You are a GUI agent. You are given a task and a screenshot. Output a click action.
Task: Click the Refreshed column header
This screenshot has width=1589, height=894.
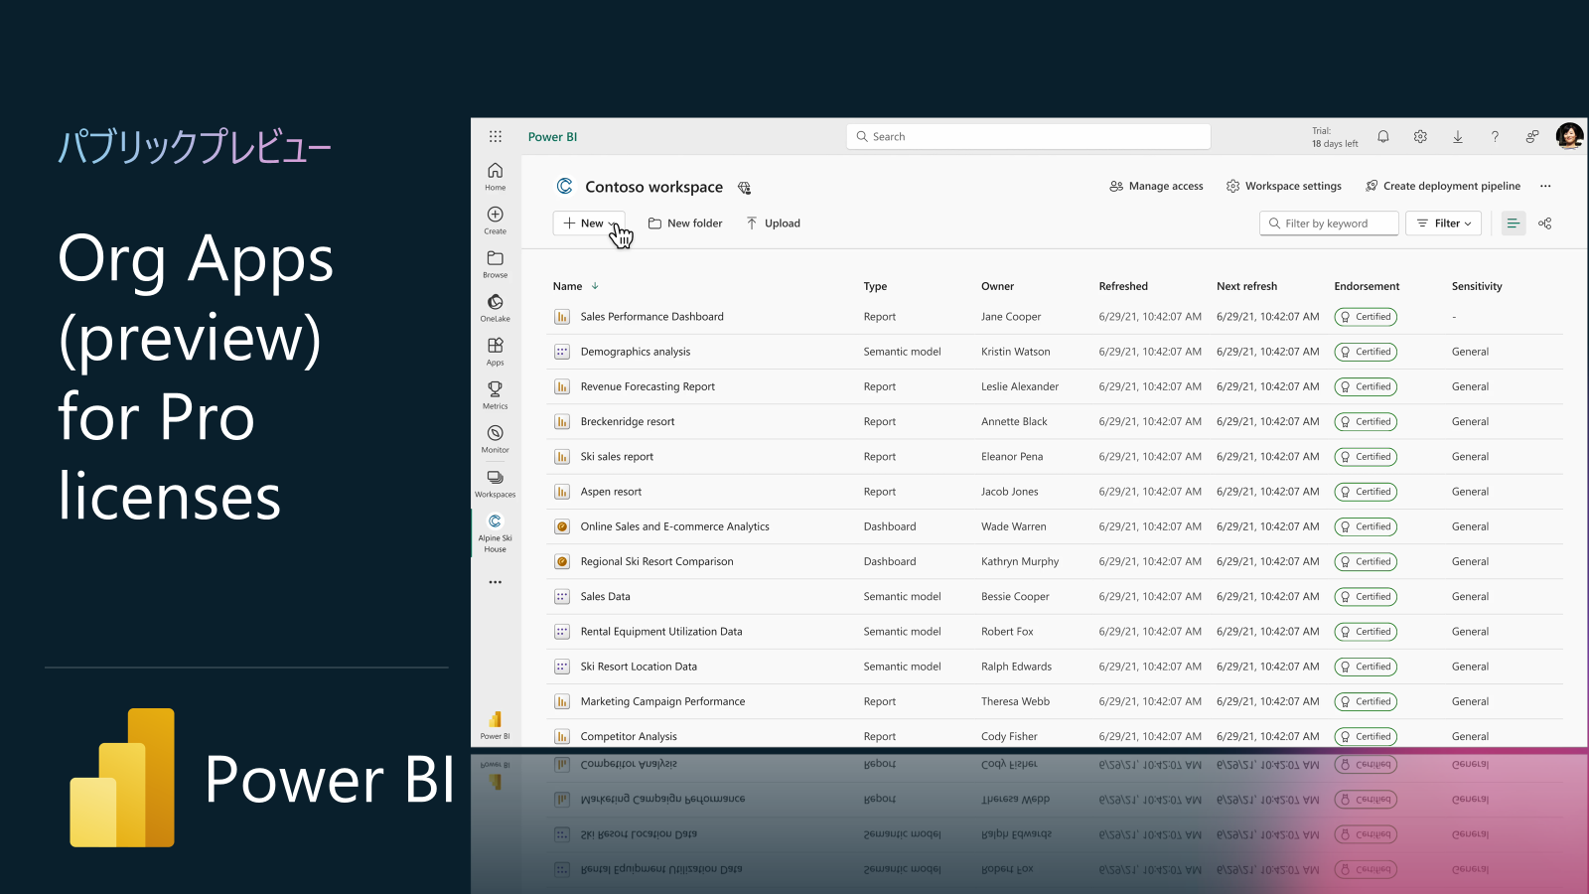coord(1123,286)
